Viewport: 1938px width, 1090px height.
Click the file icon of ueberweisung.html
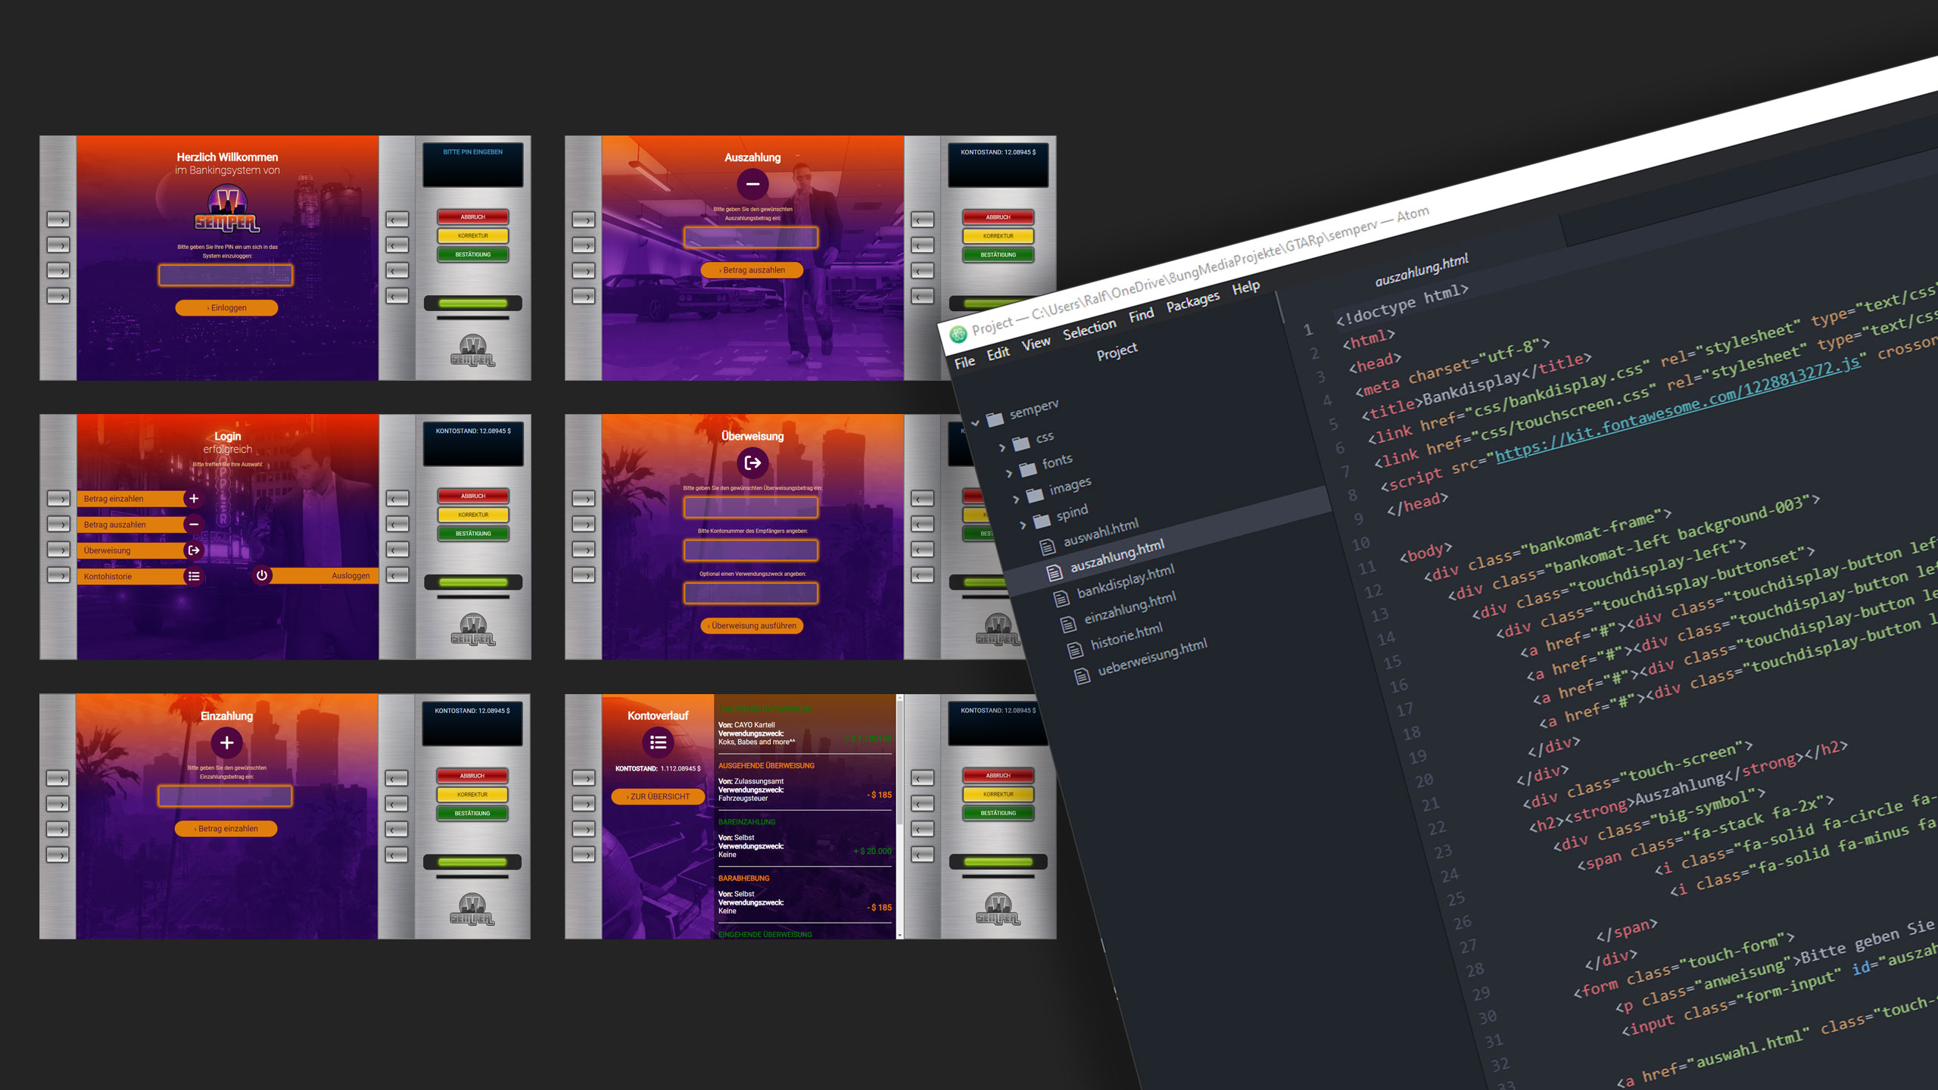1083,675
